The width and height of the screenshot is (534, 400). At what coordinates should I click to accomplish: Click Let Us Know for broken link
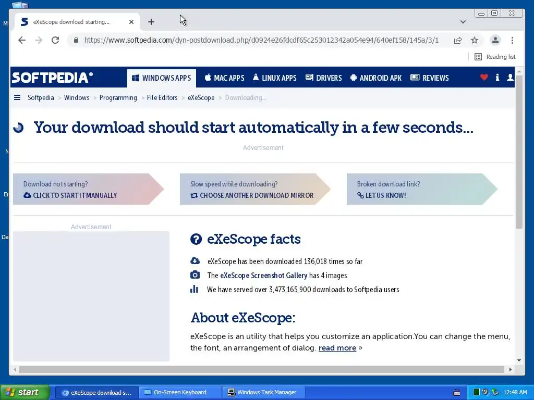point(422,189)
